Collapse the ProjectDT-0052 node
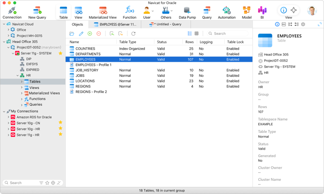Viewport: 324px width, 194px height. (9, 47)
